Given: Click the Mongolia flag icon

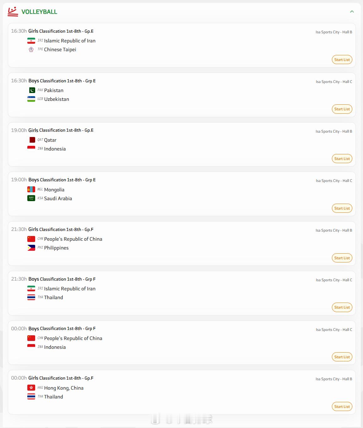Looking at the screenshot, I should click(31, 190).
